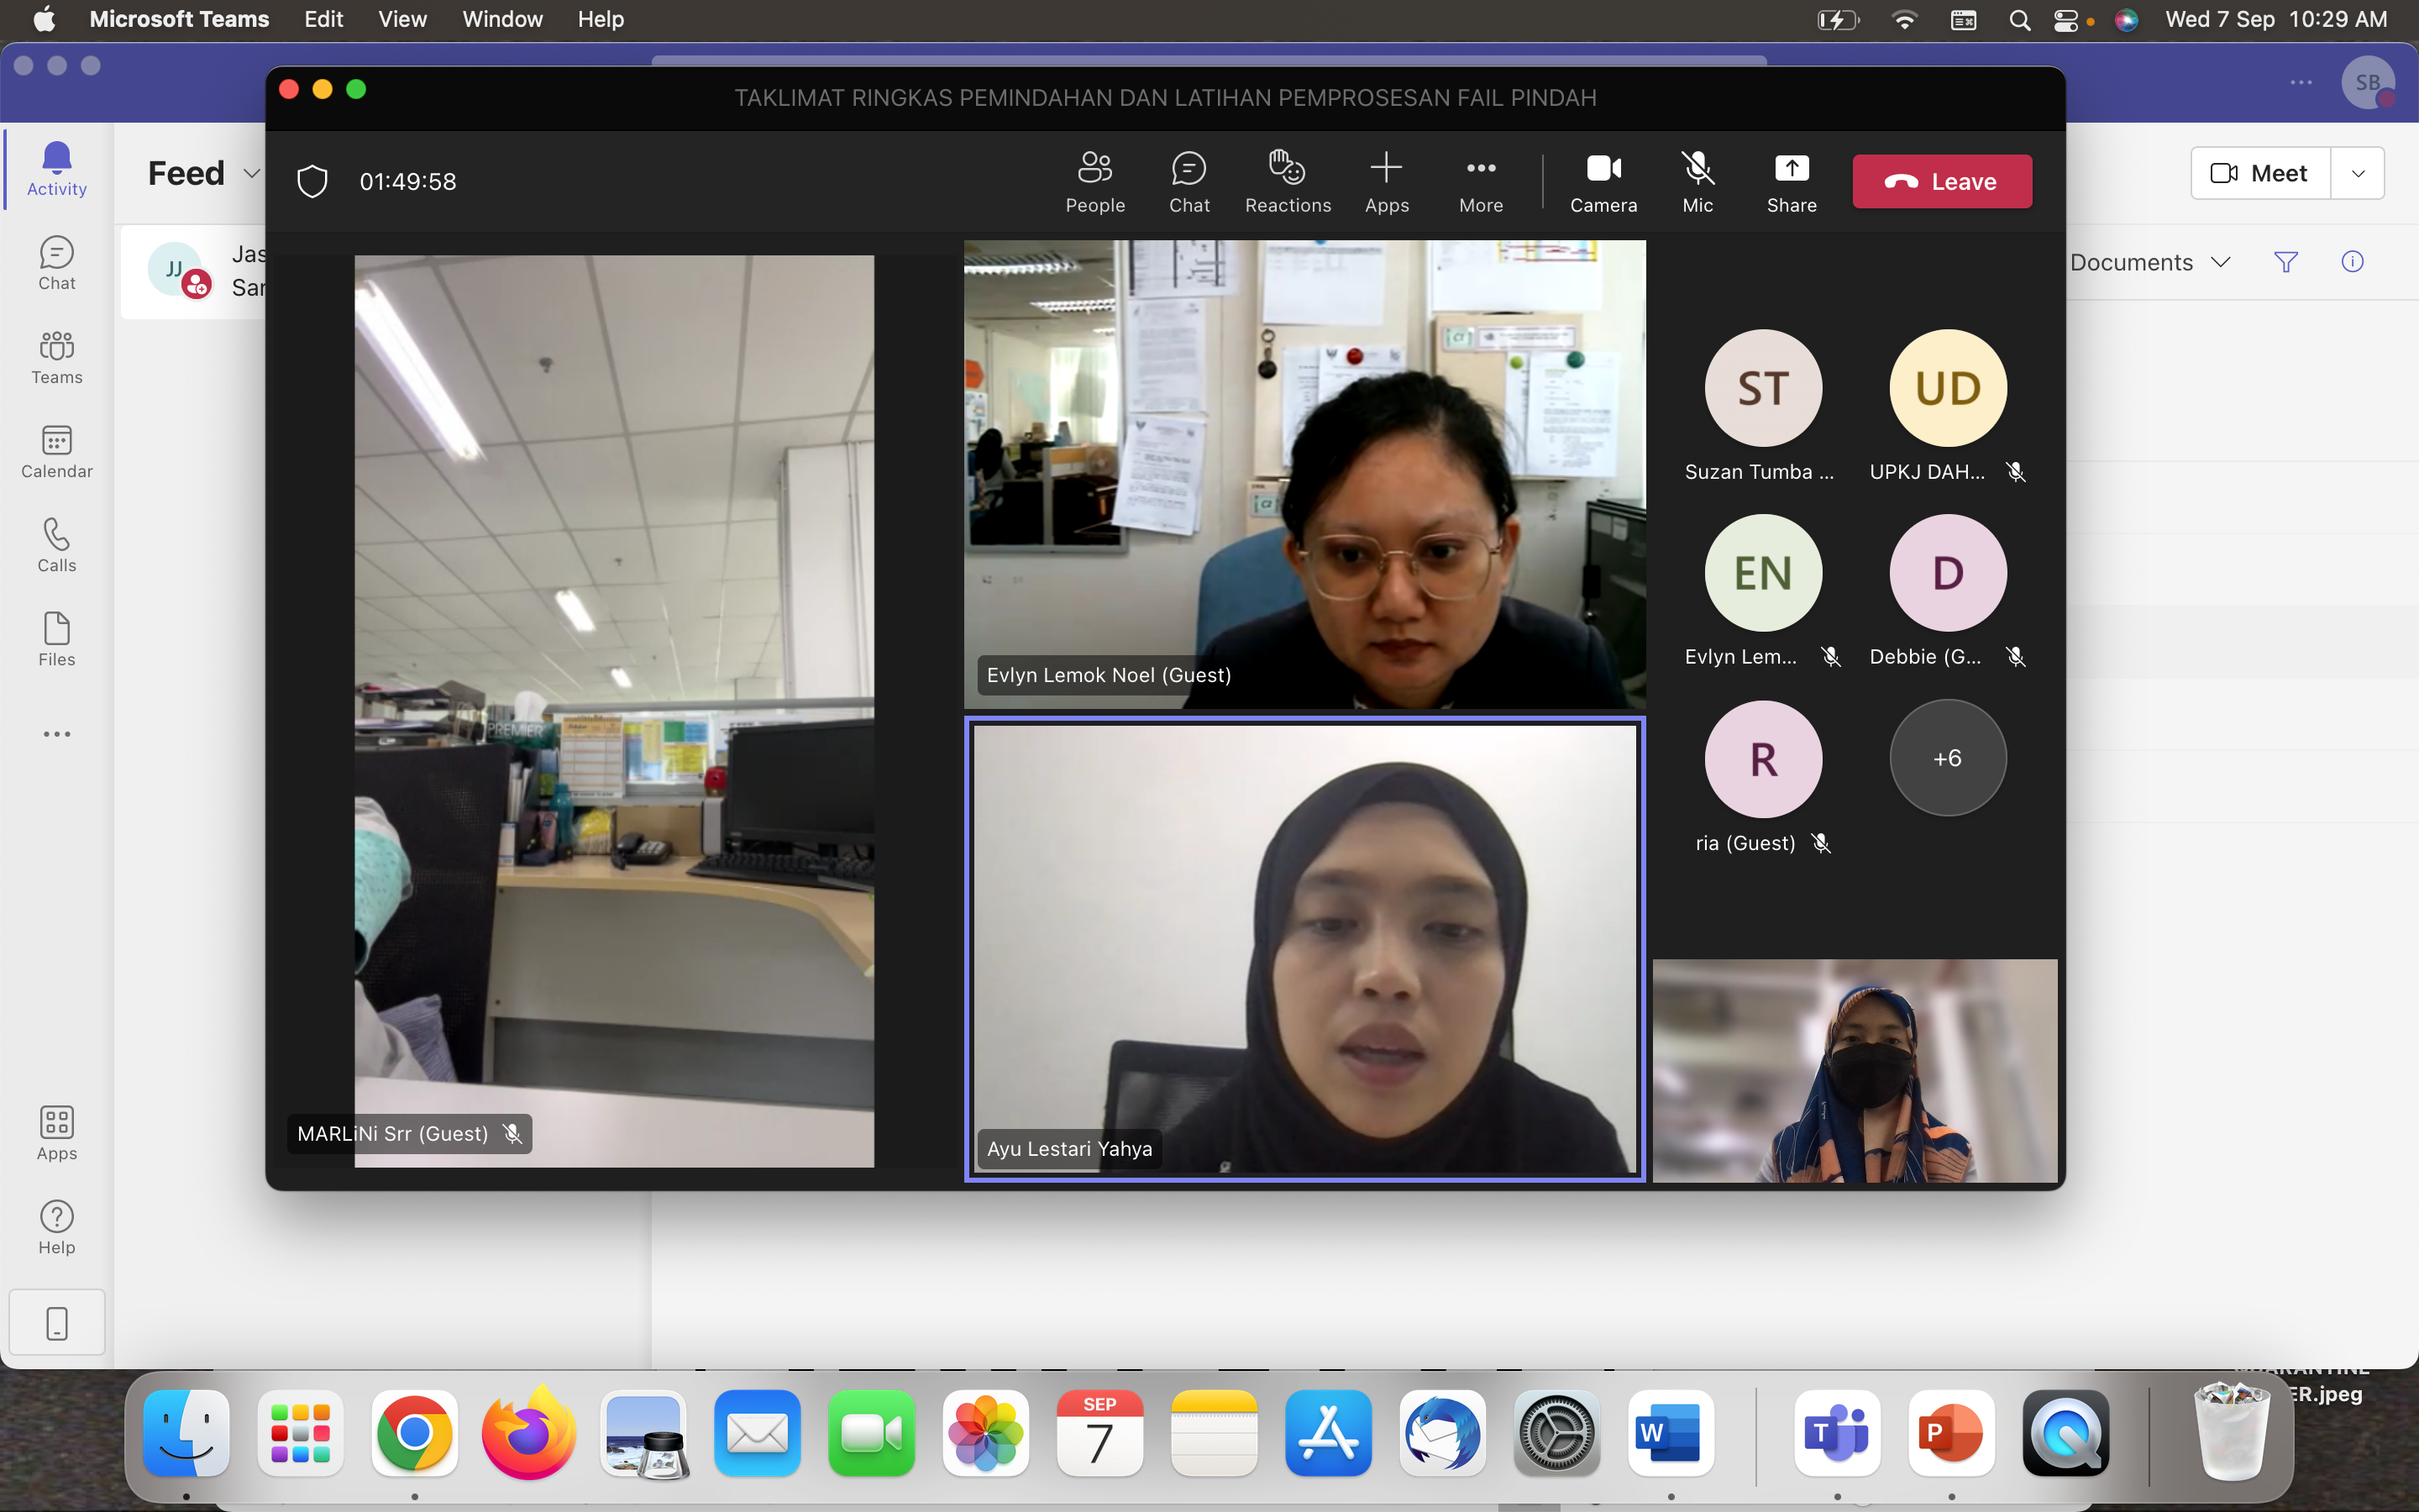The height and width of the screenshot is (1512, 2419).
Task: Expand the Feed dropdown chevron
Action: point(252,174)
